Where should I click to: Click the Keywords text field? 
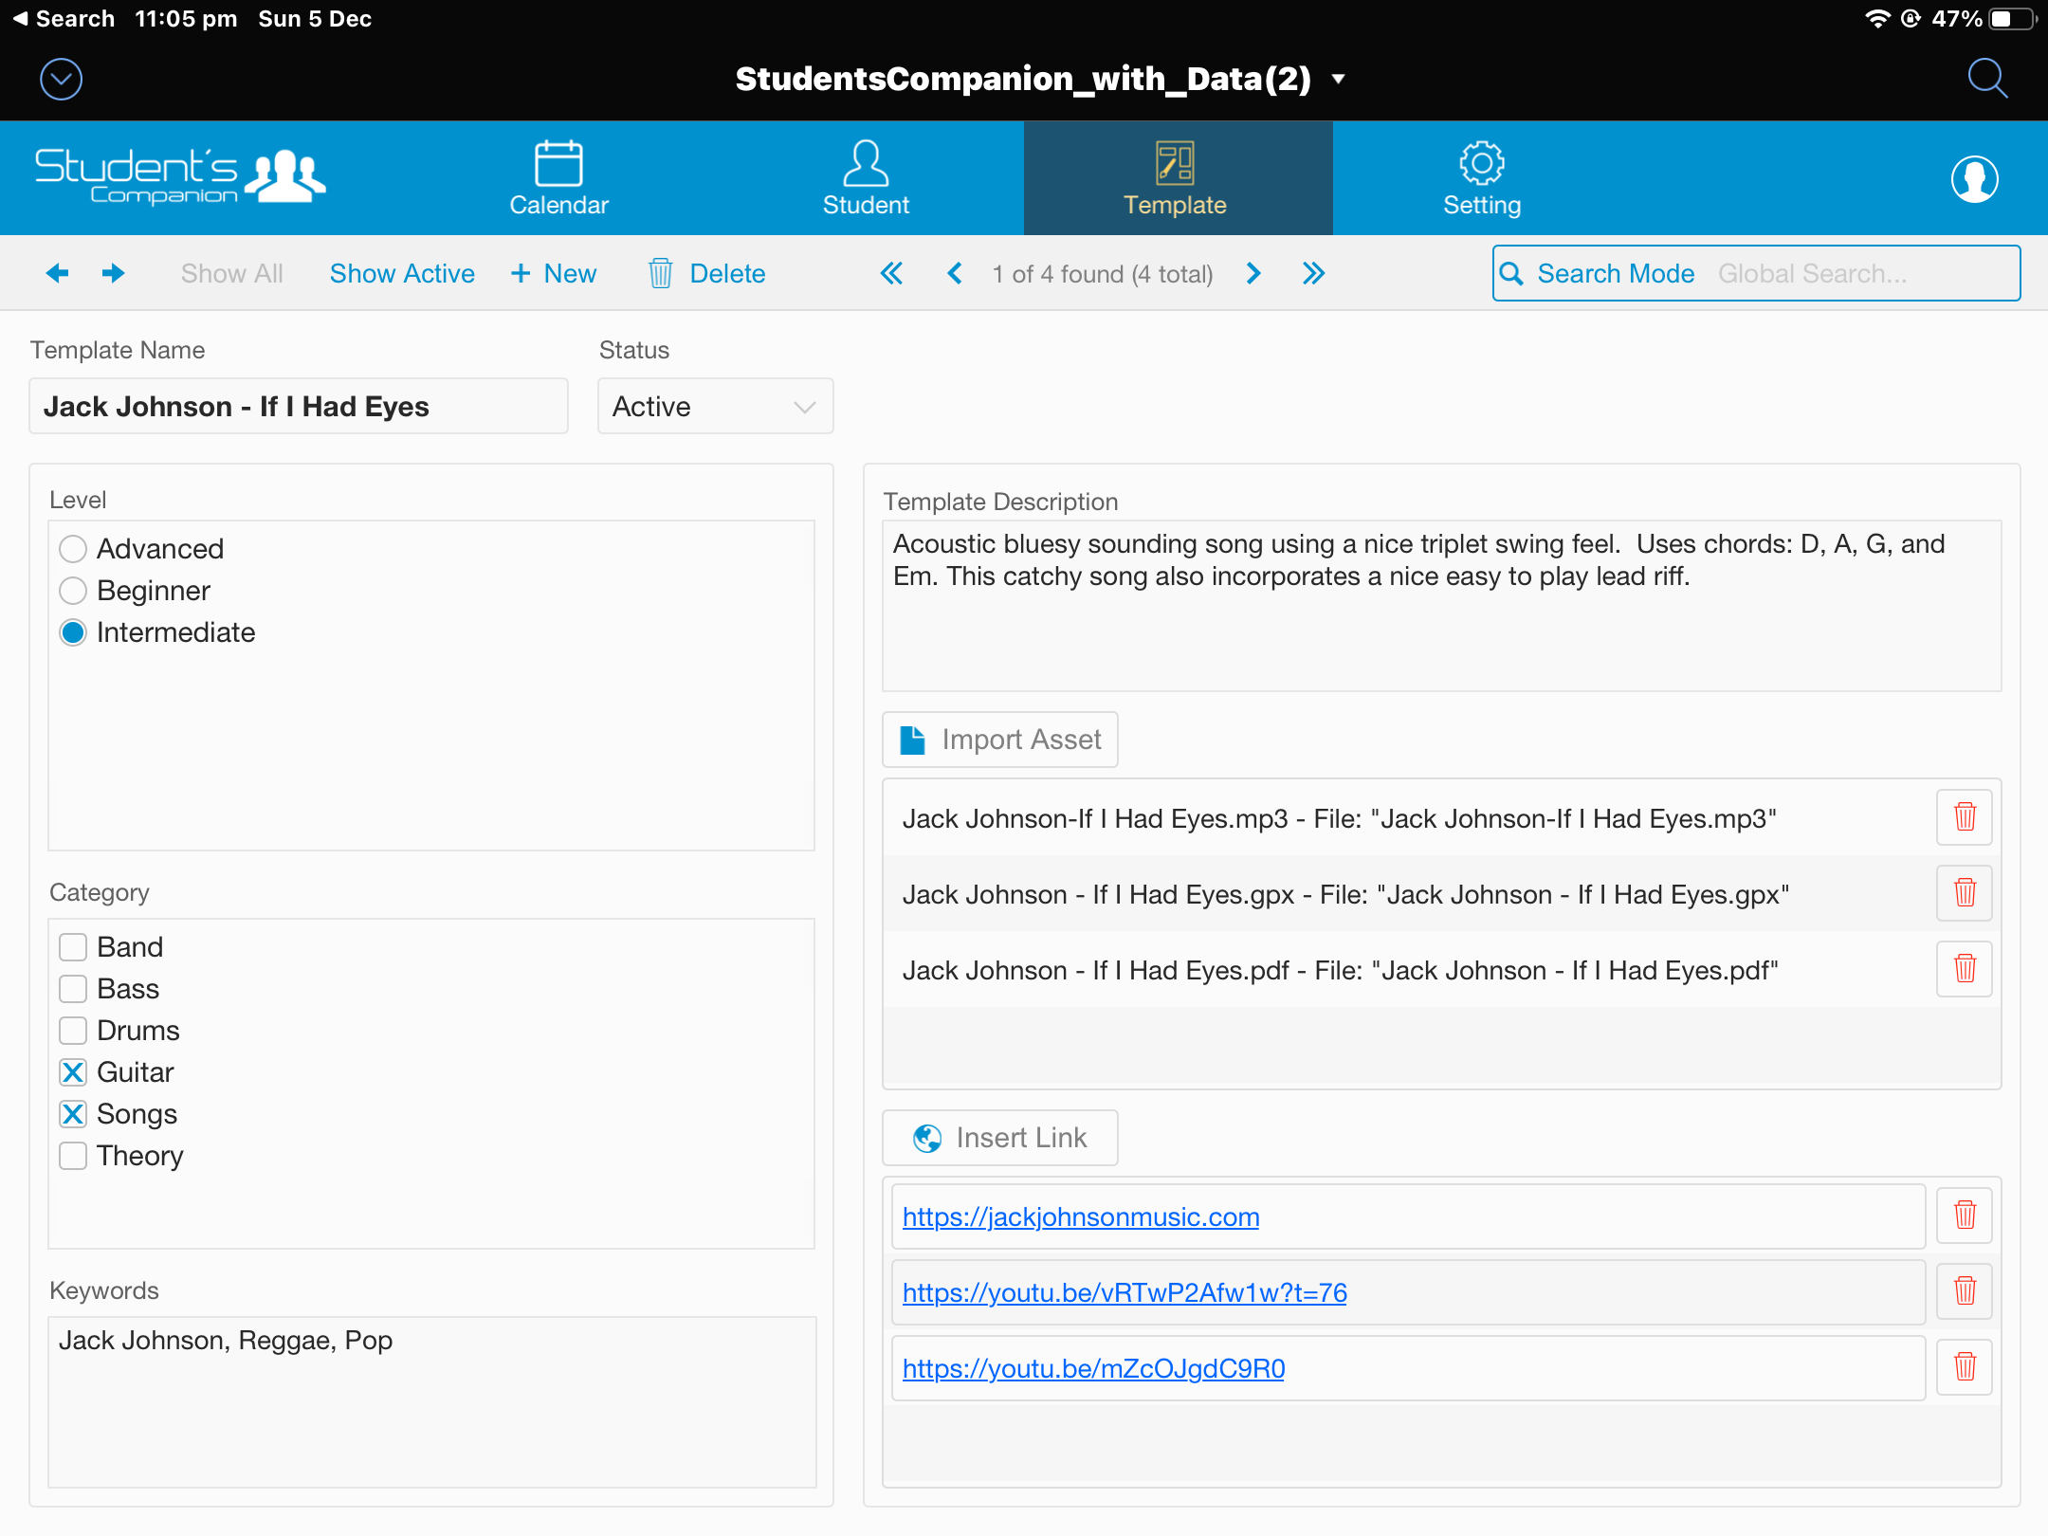click(x=432, y=1402)
